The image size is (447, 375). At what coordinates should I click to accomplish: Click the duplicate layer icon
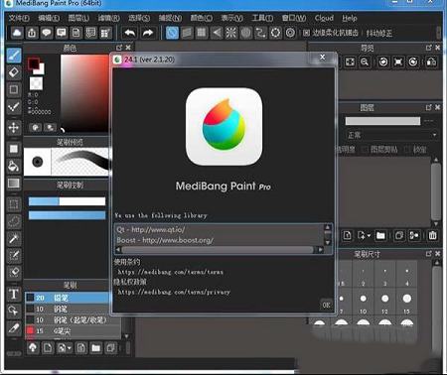[399, 235]
